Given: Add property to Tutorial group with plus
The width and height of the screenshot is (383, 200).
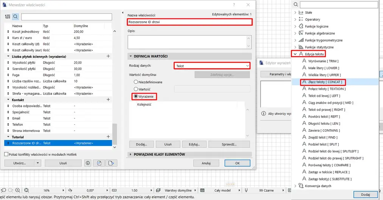Looking at the screenshot, I should (108, 137).
